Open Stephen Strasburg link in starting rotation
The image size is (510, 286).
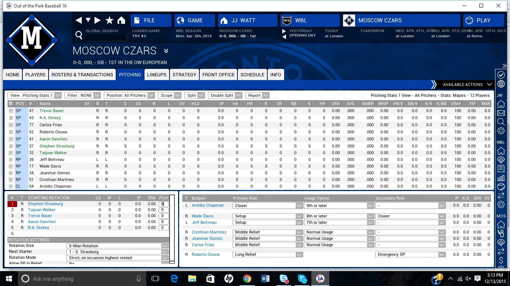[x=45, y=204]
